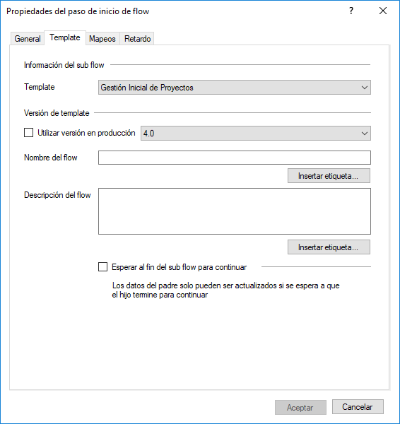Click the Aceptar button
The width and height of the screenshot is (400, 424).
300,407
